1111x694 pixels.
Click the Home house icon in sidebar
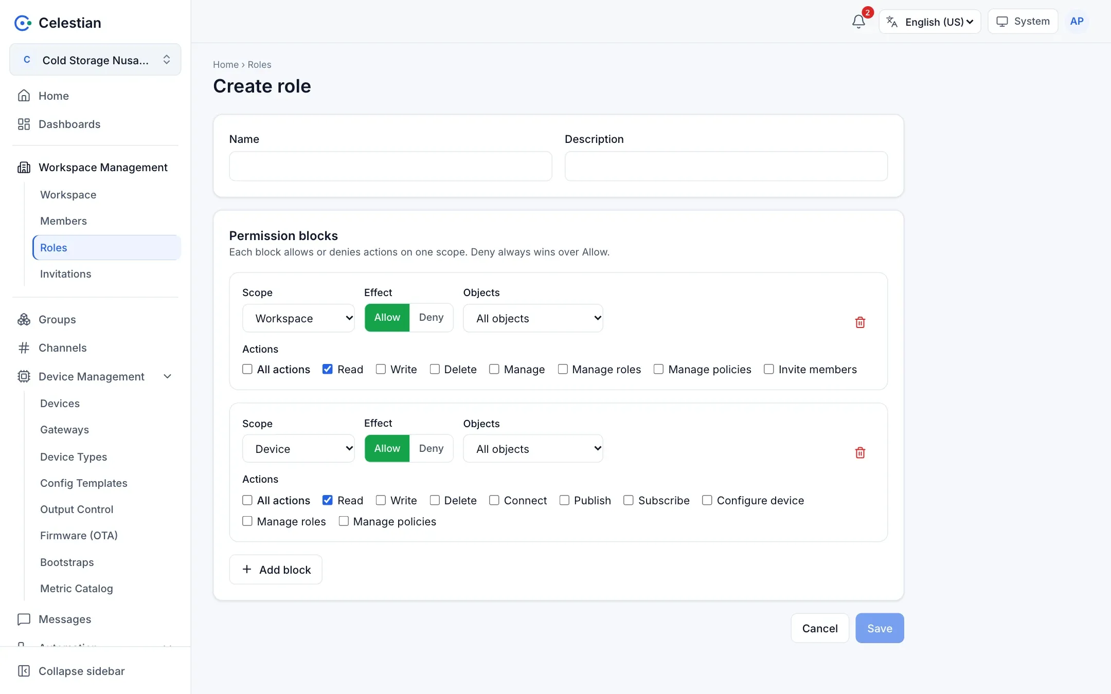tap(24, 96)
